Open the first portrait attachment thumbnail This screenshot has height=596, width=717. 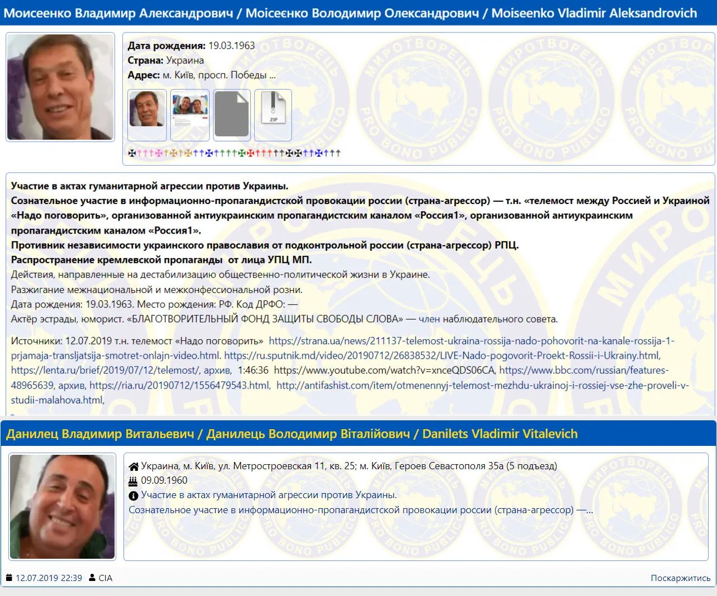[147, 115]
